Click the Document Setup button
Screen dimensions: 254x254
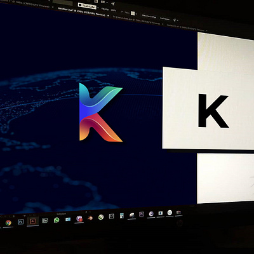coord(149,17)
